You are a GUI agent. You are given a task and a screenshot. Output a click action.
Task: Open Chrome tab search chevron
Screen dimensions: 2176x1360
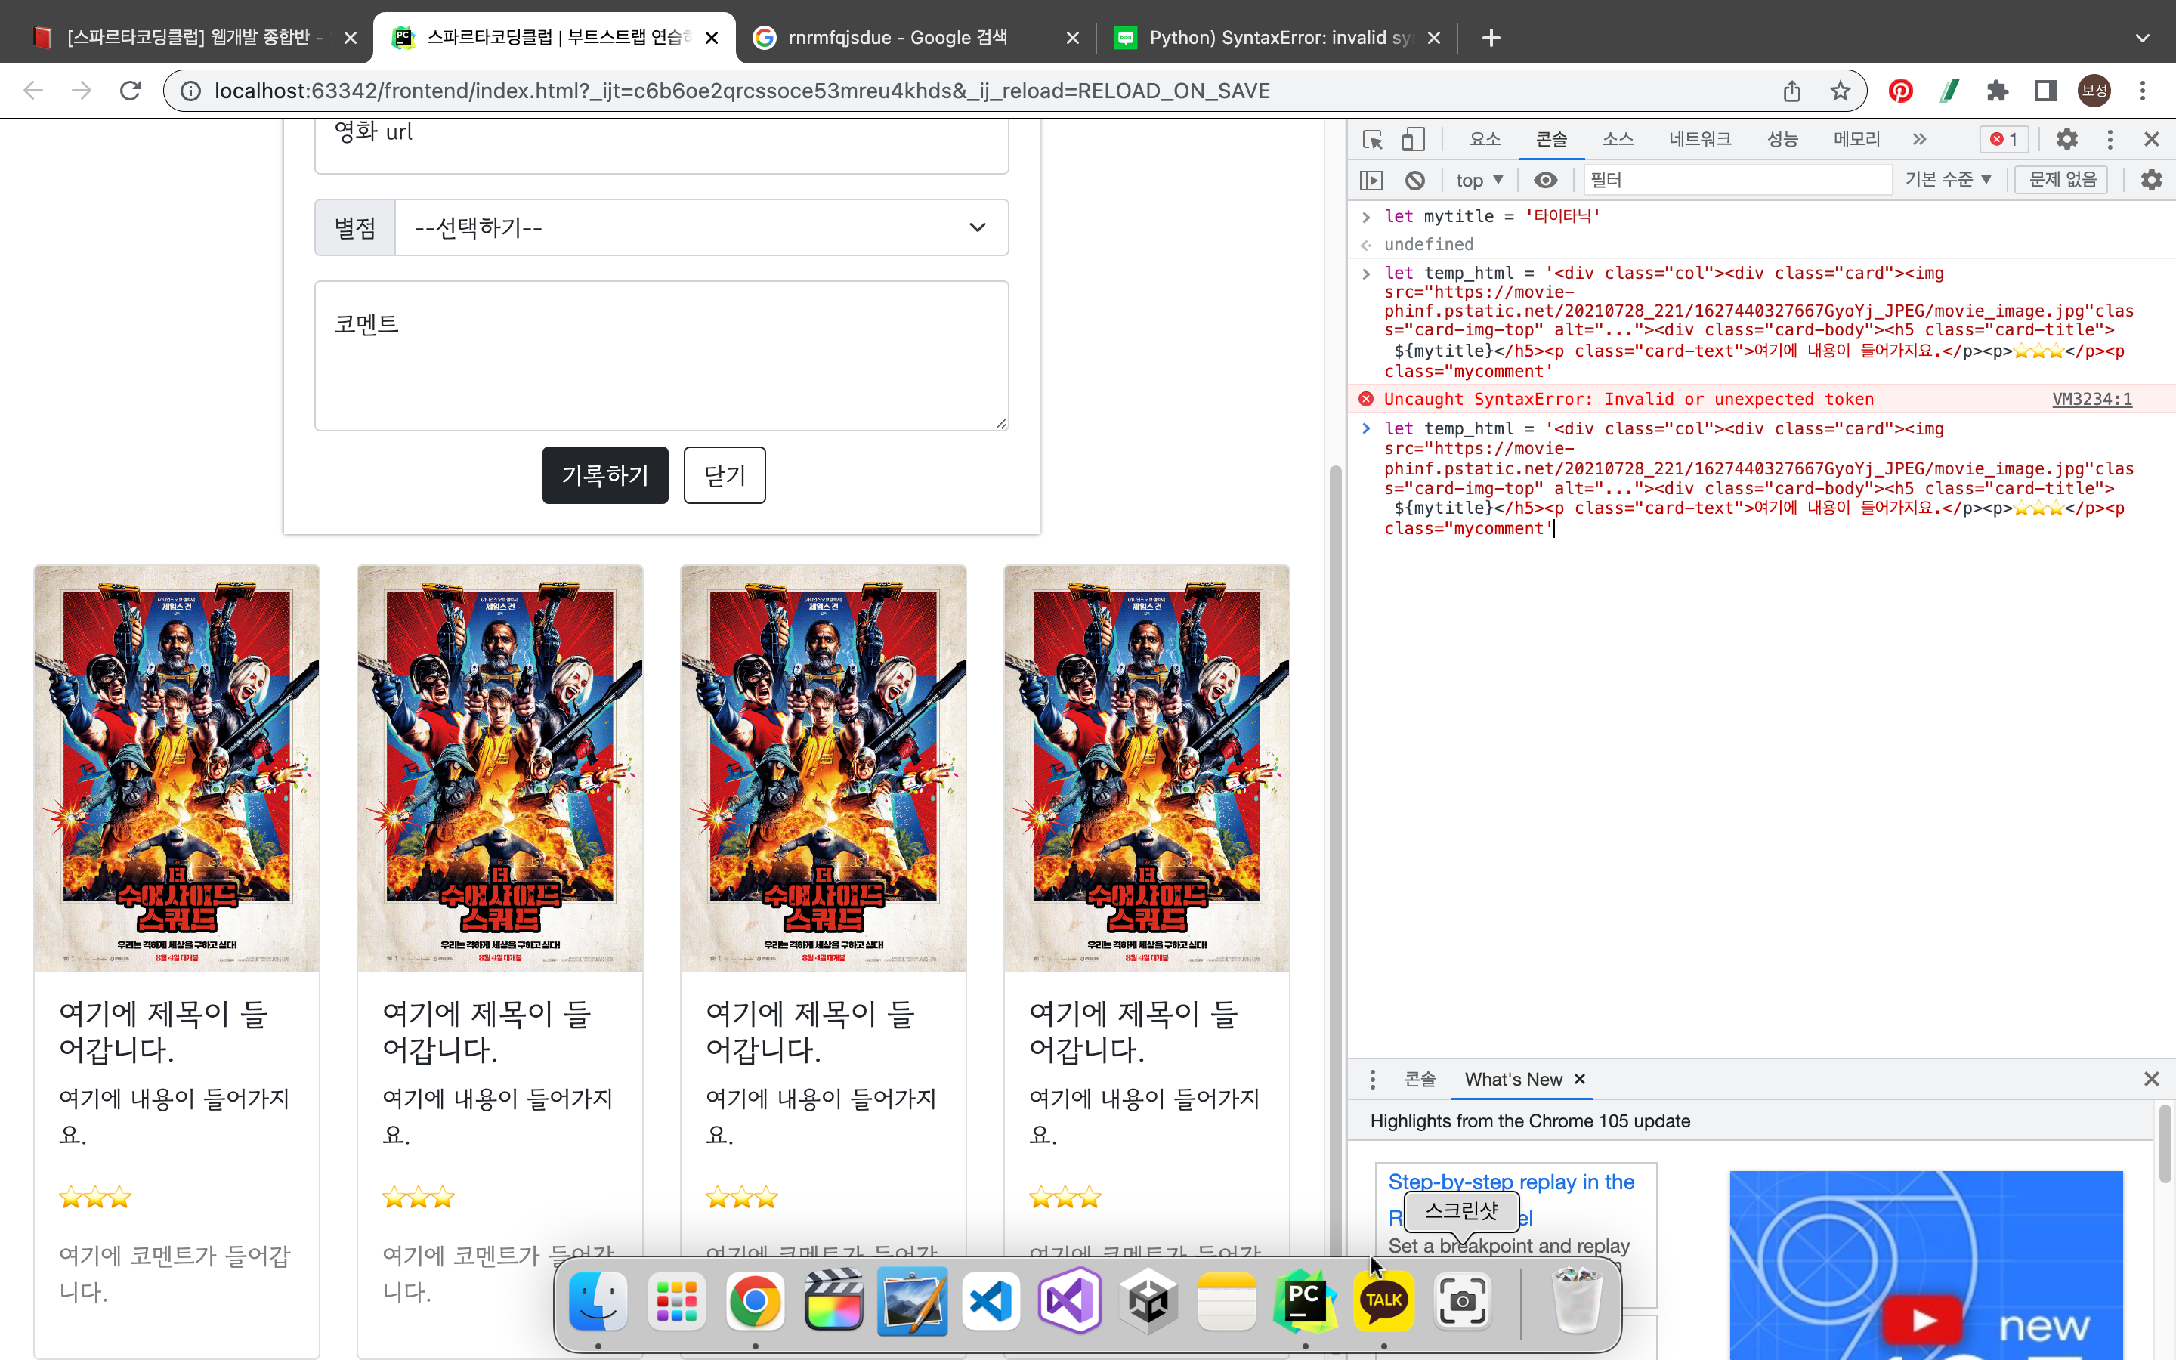click(2142, 38)
